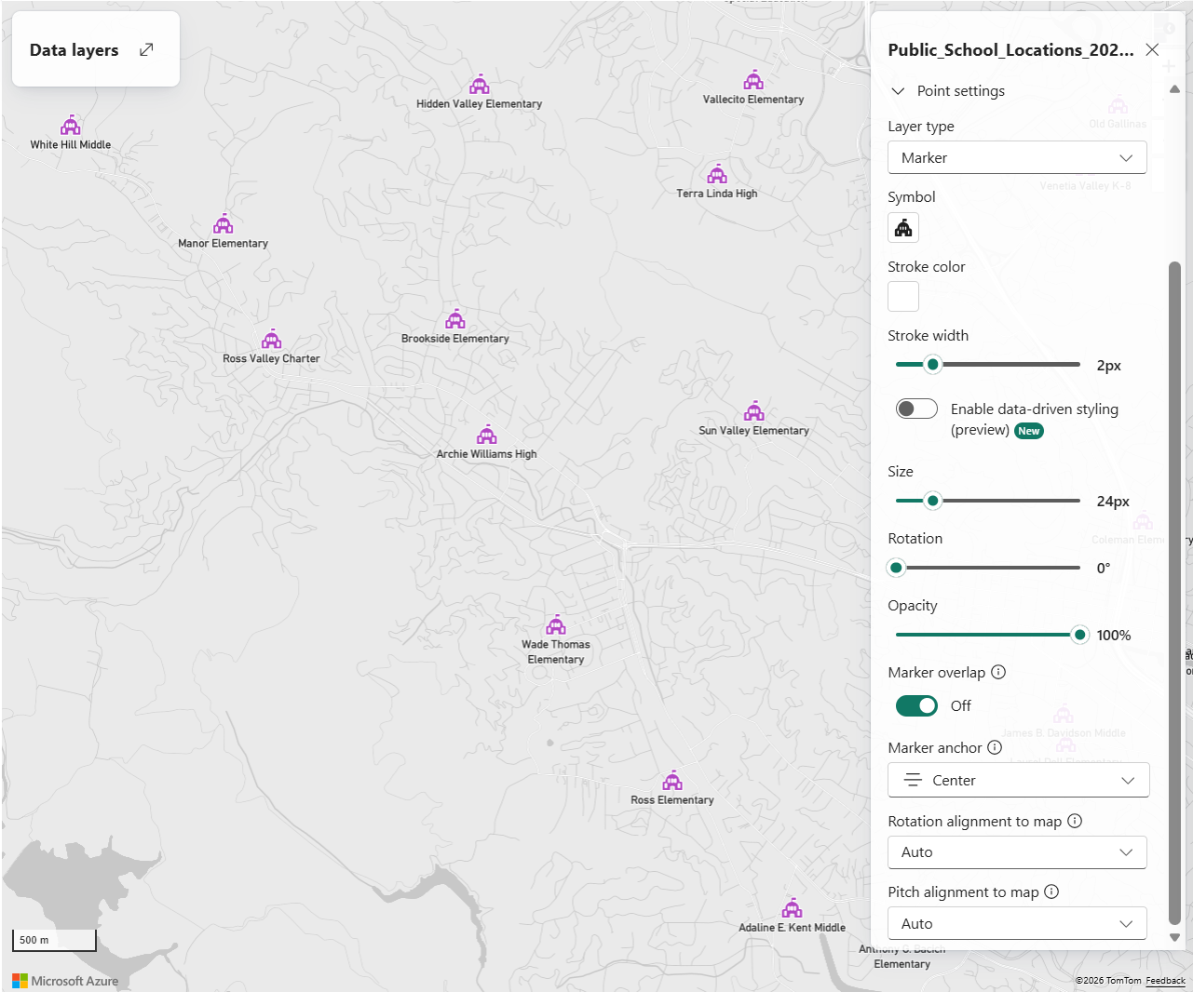Select the Archie Williams High school marker
Image resolution: width=1193 pixels, height=992 pixels.
[487, 436]
